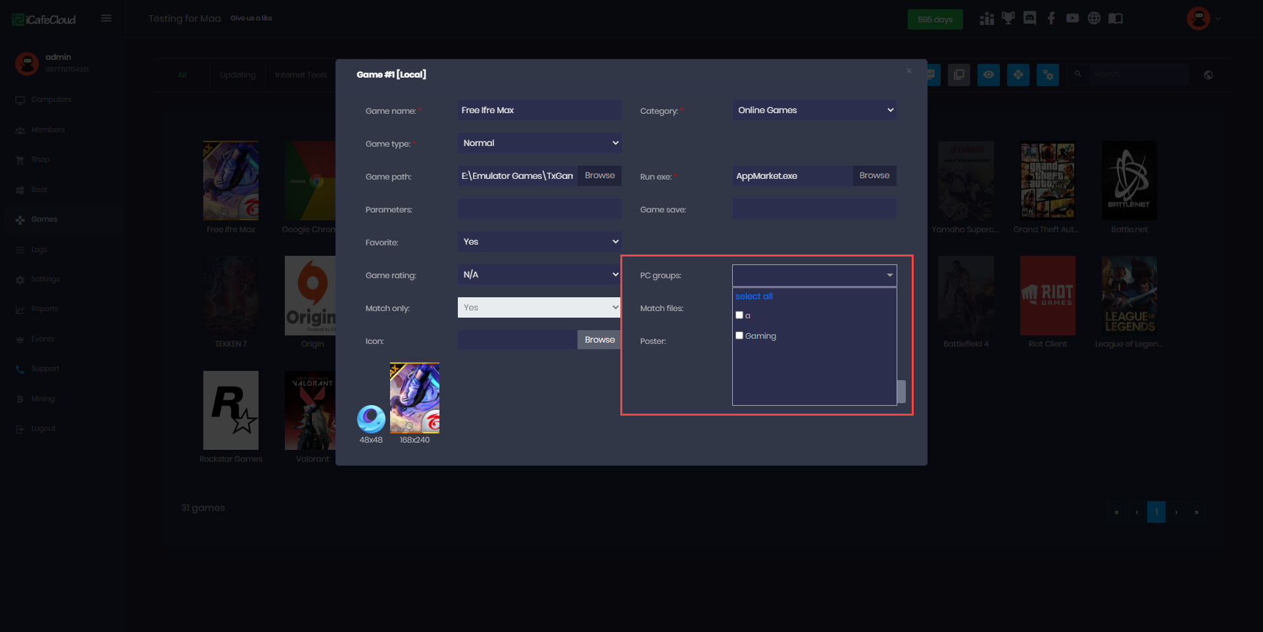This screenshot has width=1263, height=632.
Task: Check the 'Gaming' PC group checkbox
Action: [x=739, y=335]
